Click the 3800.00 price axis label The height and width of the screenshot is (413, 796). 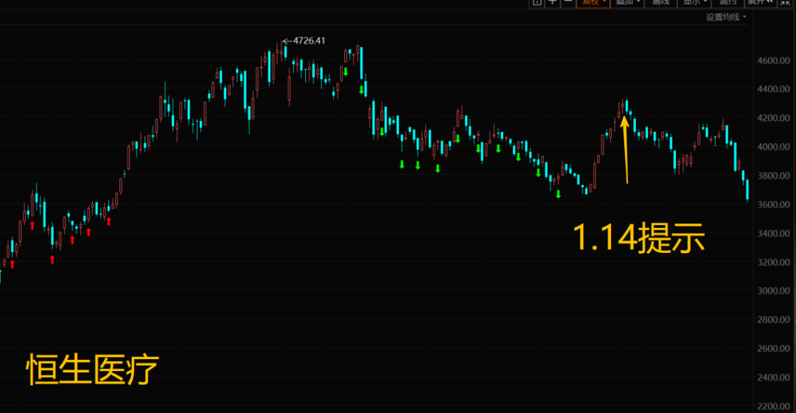[773, 176]
